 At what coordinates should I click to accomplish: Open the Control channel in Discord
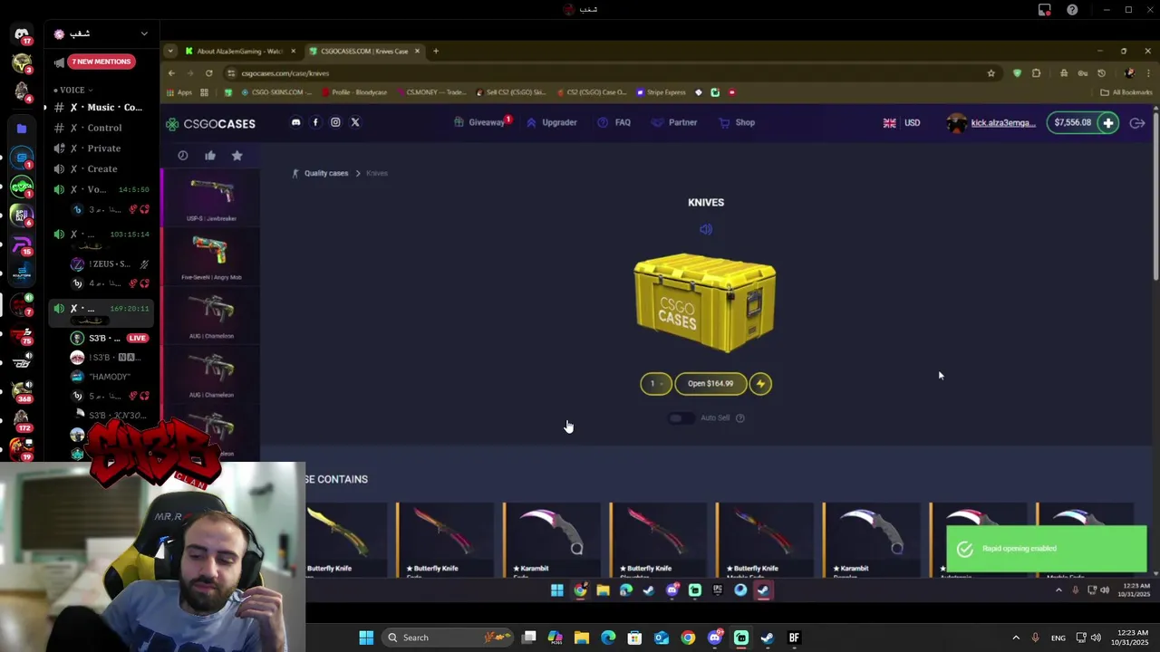[x=100, y=129]
